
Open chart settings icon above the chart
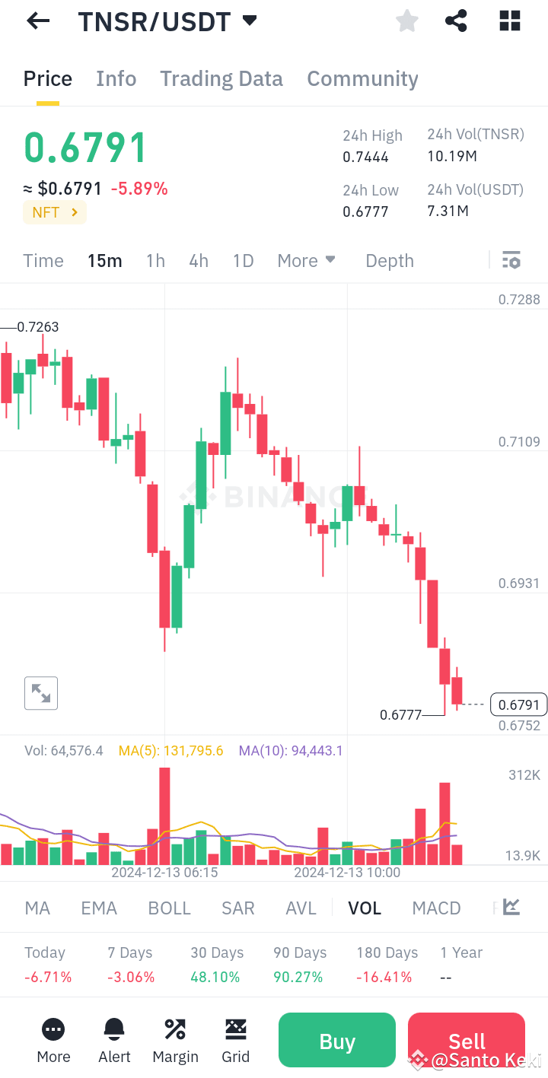pos(511,259)
